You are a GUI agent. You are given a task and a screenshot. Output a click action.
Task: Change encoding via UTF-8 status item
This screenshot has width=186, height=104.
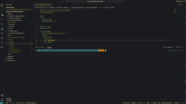140,103
